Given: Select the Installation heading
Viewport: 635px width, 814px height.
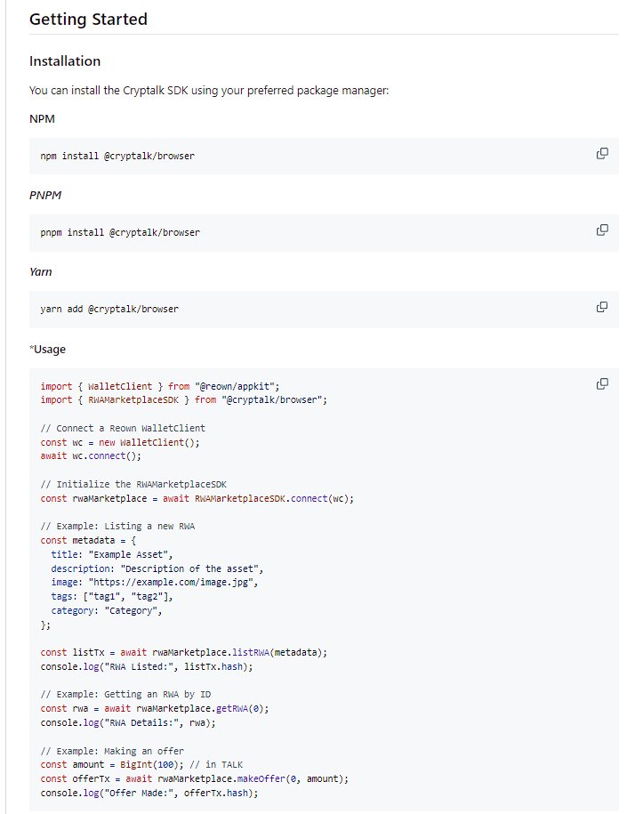Looking at the screenshot, I should (65, 61).
